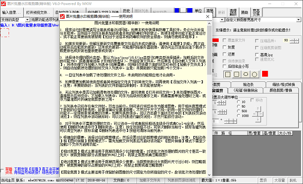The width and height of the screenshot is (303, 184).
Task: Click the 宽高交换 swap toolbar button
Action: click(x=256, y=12)
